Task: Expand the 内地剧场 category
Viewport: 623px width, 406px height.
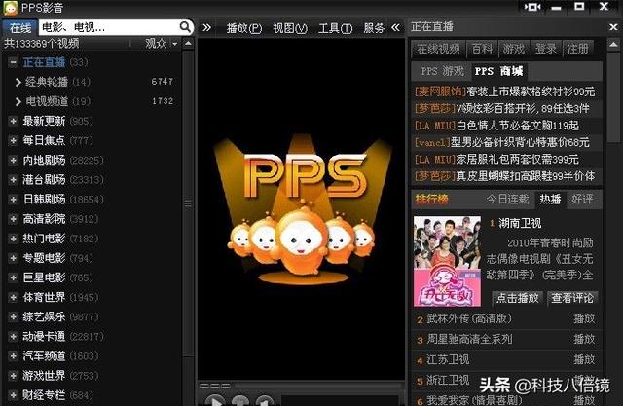Action: click(x=13, y=160)
